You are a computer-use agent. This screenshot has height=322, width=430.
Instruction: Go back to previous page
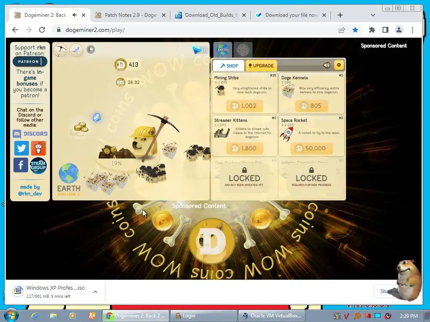(x=15, y=30)
